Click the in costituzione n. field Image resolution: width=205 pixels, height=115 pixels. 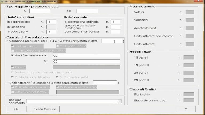point(51,32)
